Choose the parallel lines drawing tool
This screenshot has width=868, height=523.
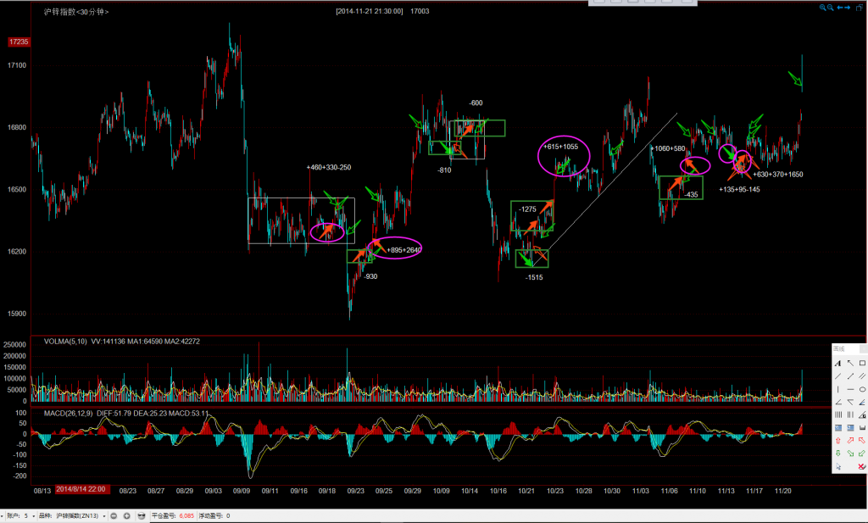pyautogui.click(x=862, y=376)
